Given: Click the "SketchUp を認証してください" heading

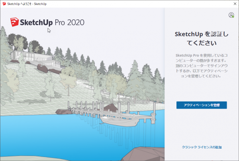Looking at the screenshot, I should [202, 38].
